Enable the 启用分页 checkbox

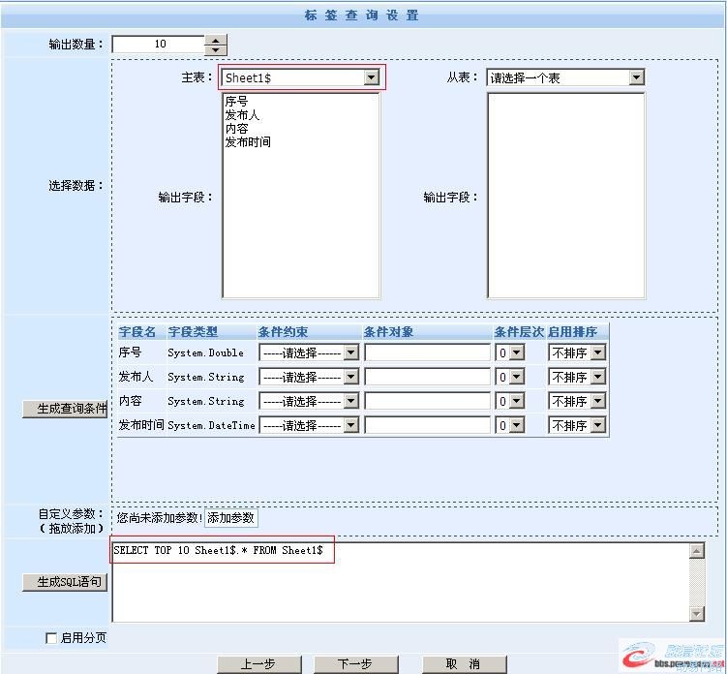[51, 638]
